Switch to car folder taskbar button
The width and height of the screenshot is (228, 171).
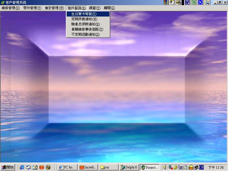click(109, 167)
